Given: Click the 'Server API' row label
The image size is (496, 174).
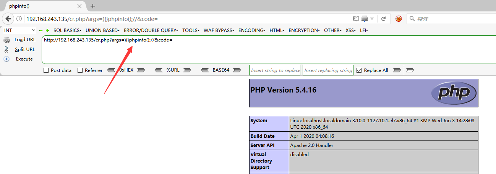Looking at the screenshot, I should [262, 145].
